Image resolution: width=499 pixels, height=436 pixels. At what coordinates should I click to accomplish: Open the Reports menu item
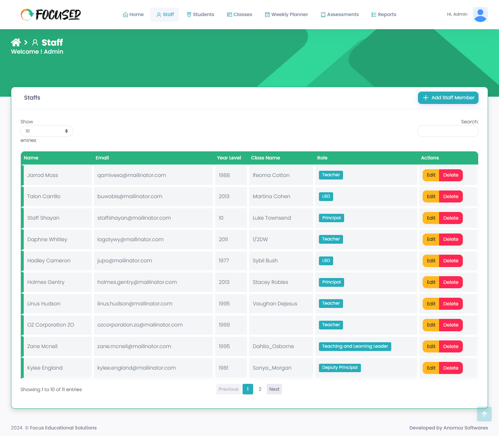tap(384, 15)
